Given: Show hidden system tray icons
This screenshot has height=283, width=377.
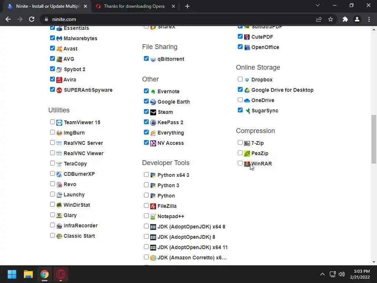Looking at the screenshot, I should [x=323, y=274].
